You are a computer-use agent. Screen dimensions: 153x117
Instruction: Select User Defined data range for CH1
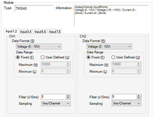tap(55, 57)
